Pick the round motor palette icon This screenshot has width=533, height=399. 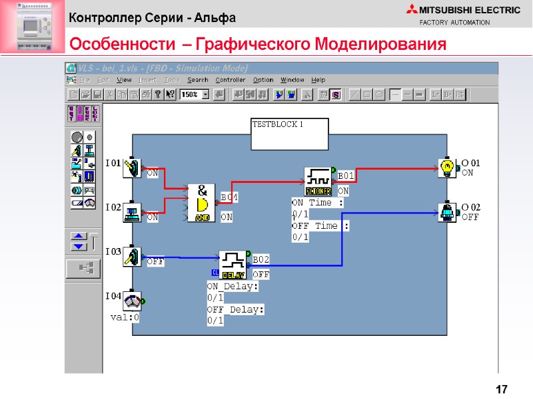77,190
